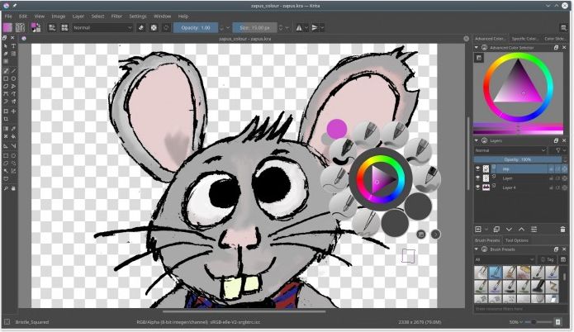This screenshot has width=574, height=332.
Task: Open the toolbar blending mode Normal dropdown
Action: coord(102,28)
